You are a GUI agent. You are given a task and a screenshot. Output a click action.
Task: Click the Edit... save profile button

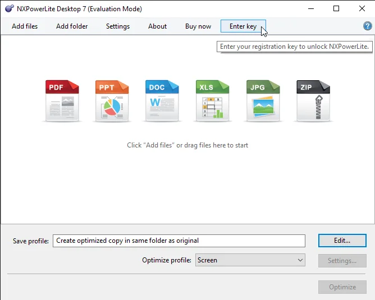(x=342, y=241)
